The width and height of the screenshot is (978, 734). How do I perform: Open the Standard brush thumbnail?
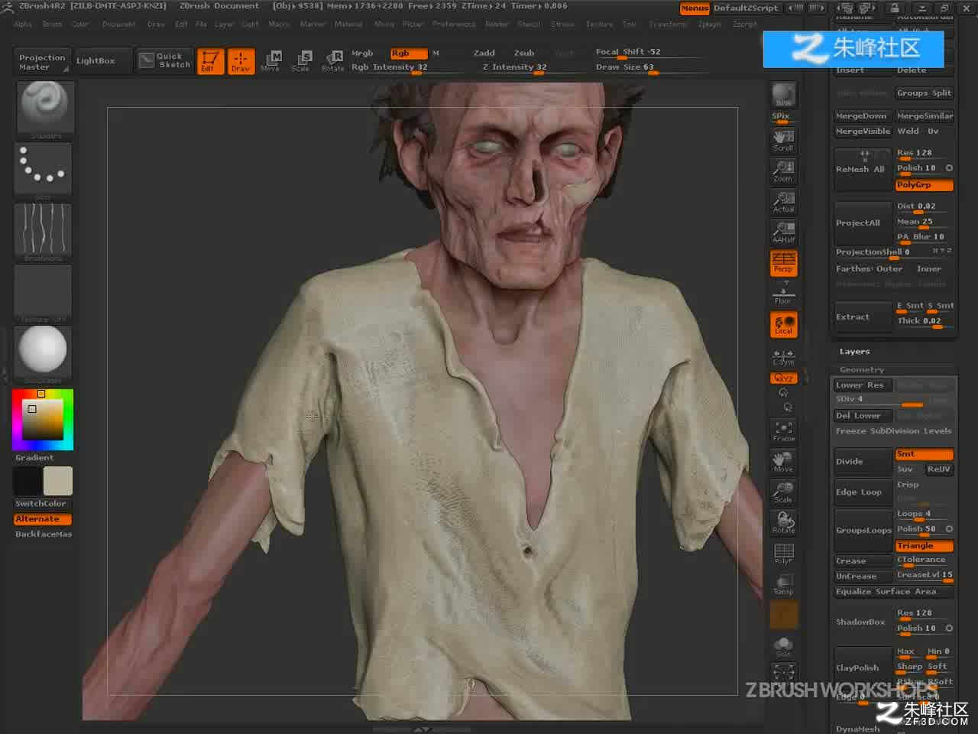click(x=43, y=108)
